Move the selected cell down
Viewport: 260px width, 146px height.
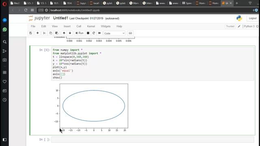pos(70,33)
